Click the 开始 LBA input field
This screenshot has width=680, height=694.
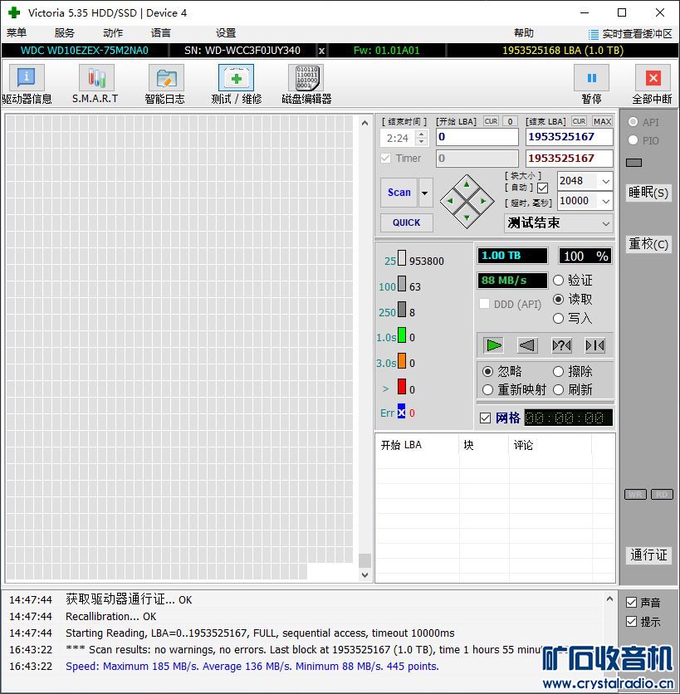point(477,137)
